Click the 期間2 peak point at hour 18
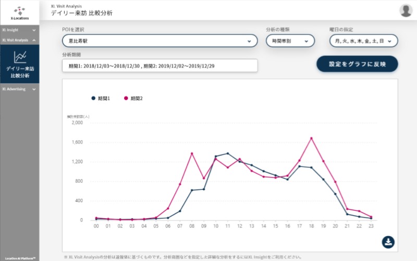Screen dimensions: 417x261 coord(311,138)
